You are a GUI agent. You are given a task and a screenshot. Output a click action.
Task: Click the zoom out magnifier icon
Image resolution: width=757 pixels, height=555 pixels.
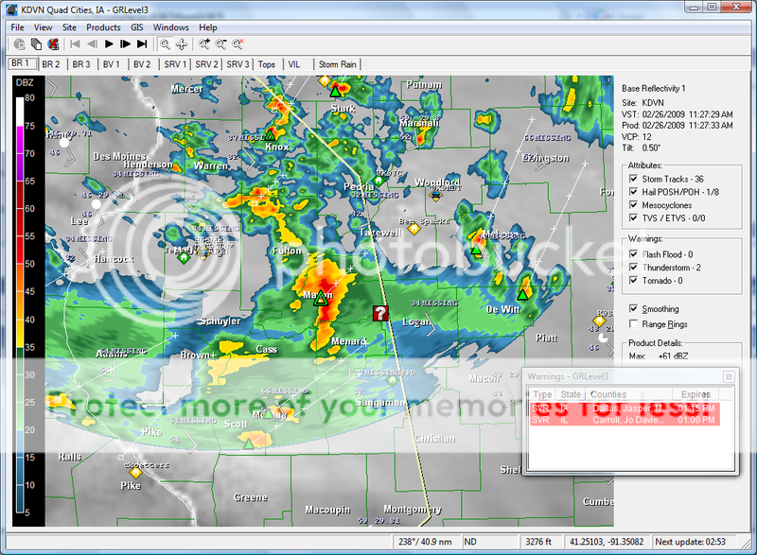pos(221,44)
